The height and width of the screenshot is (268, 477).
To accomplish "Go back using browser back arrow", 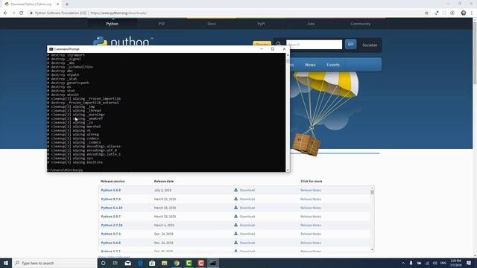I will [x=5, y=13].
